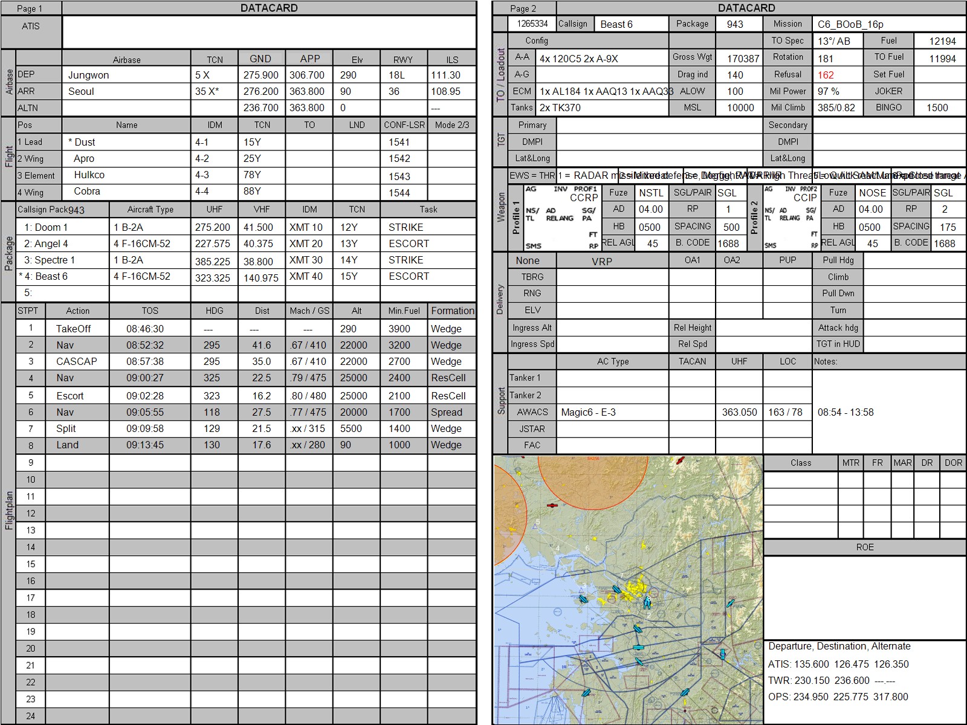This screenshot has height=725, width=967.
Task: Select the Callsign field showing Beast 6
Action: point(632,24)
